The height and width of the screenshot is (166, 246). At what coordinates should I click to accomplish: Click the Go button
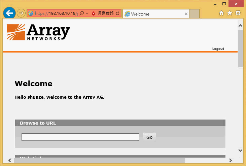(x=149, y=137)
